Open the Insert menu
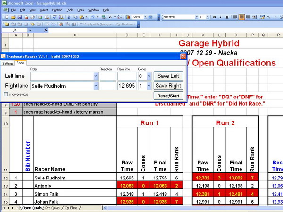Image resolution: width=283 pixels, height=212 pixels. (x=44, y=10)
